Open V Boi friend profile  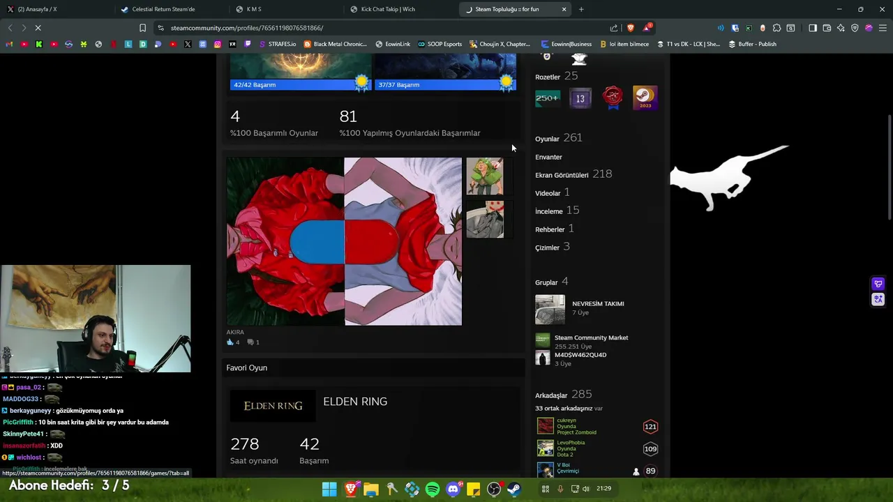pos(564,465)
